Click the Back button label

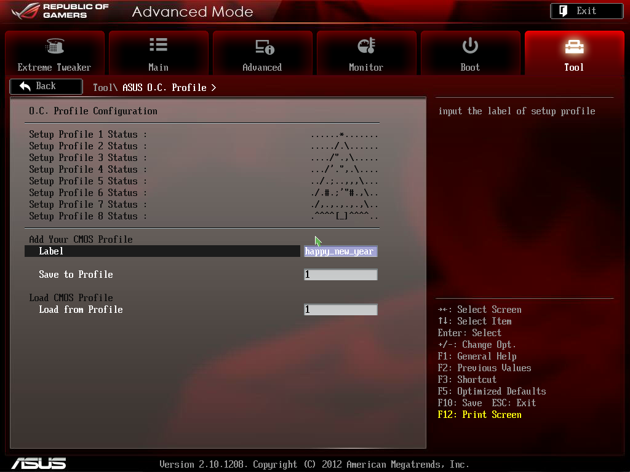[46, 86]
